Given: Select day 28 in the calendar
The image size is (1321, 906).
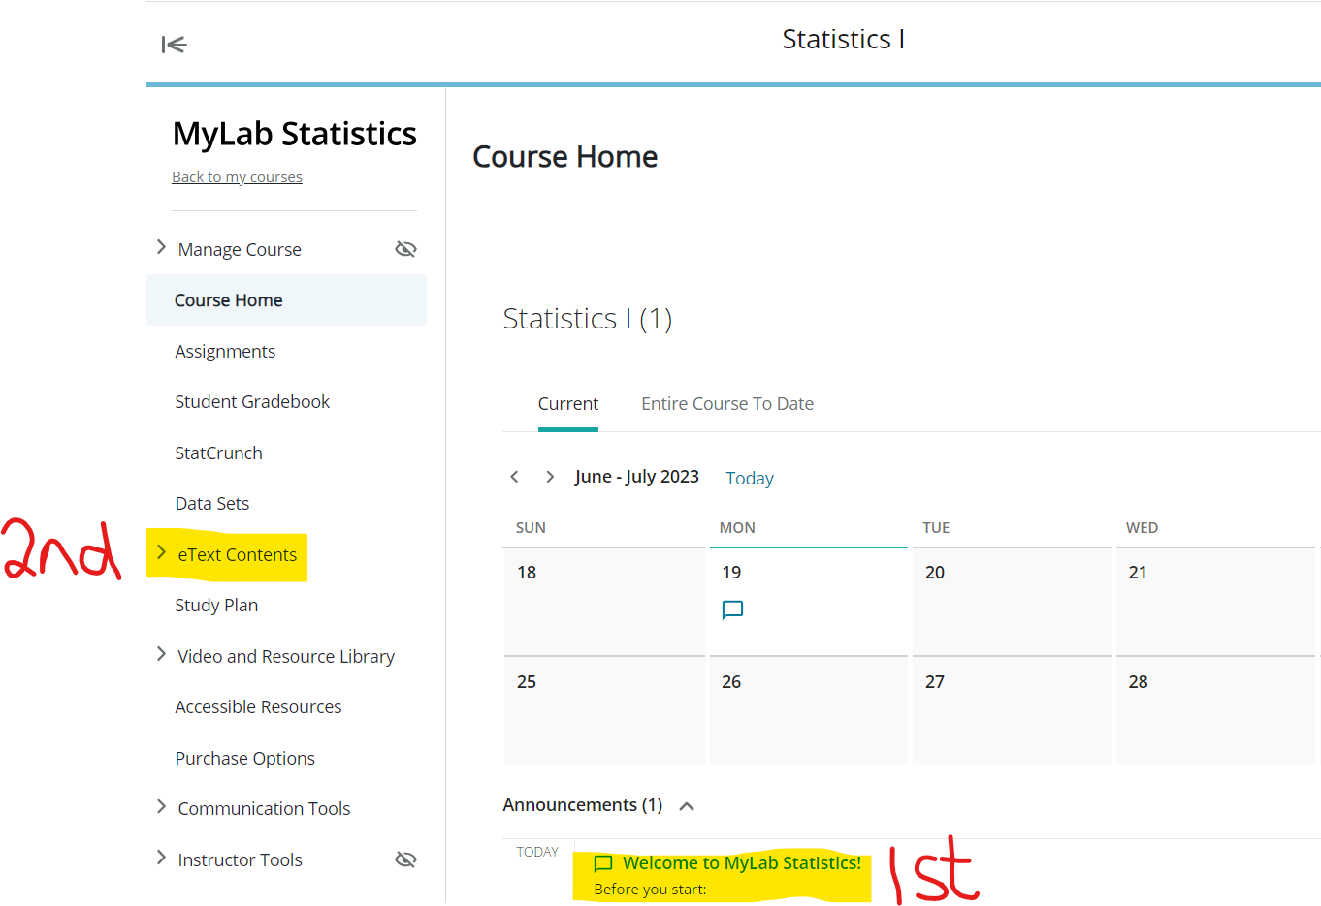Looking at the screenshot, I should [x=1215, y=711].
